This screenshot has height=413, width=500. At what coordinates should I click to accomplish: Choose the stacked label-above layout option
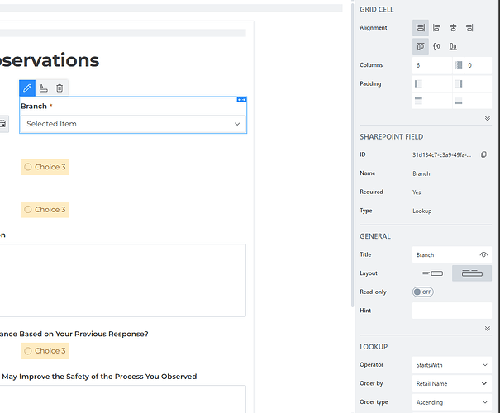click(471, 273)
